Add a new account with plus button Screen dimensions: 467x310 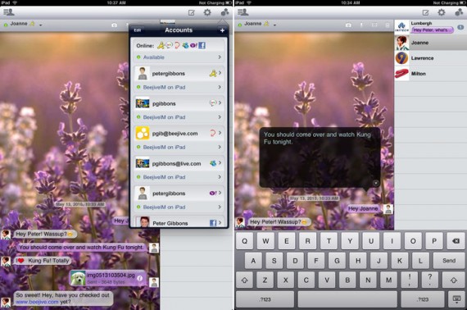222,30
